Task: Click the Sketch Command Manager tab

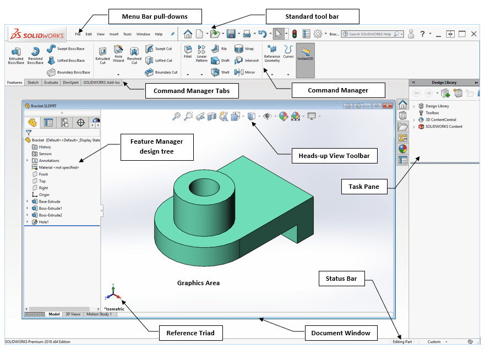Action: 32,82
